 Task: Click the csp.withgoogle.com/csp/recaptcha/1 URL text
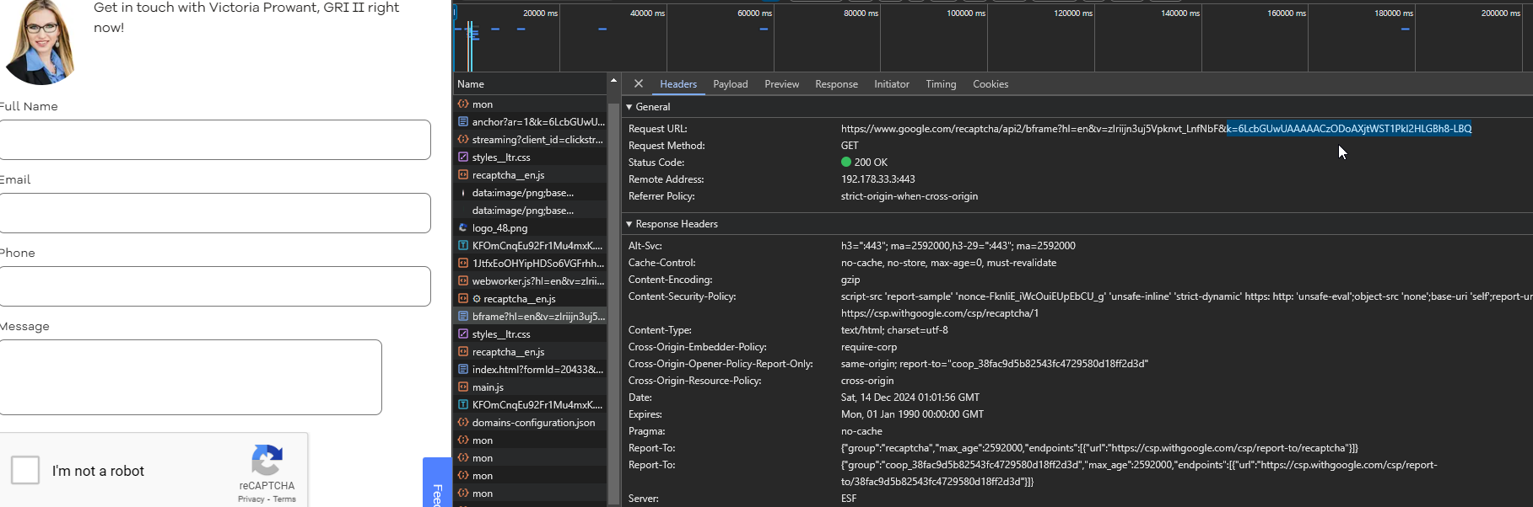coord(940,313)
